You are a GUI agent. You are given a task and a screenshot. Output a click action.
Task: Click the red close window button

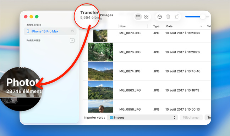click(x=26, y=17)
